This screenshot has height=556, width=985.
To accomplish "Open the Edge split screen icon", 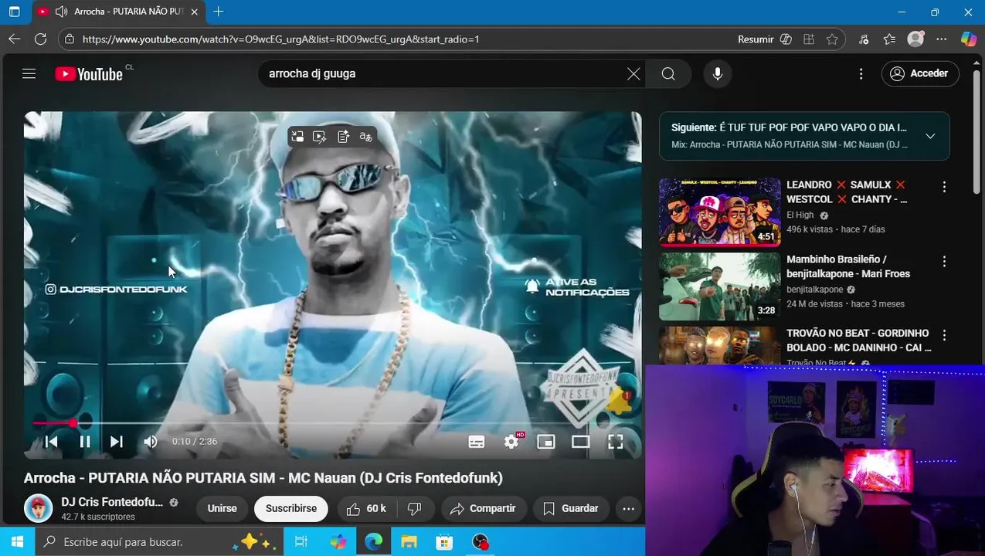I will tap(809, 39).
